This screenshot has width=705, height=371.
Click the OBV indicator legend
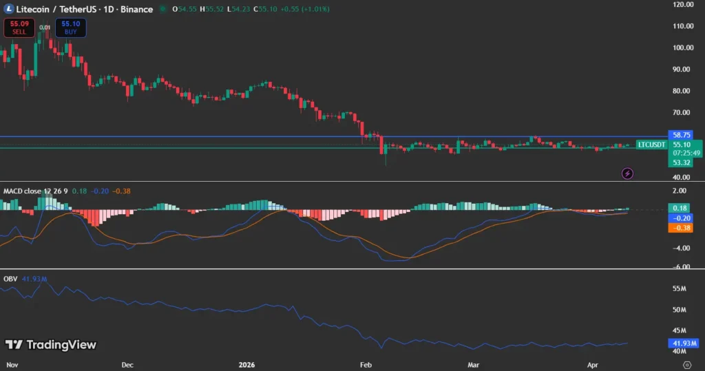[x=10, y=279]
